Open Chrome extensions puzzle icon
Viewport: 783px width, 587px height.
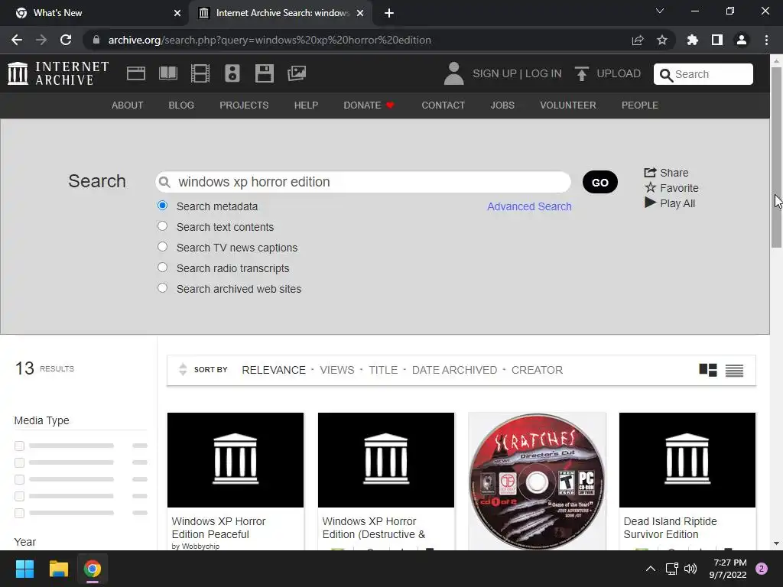[692, 40]
